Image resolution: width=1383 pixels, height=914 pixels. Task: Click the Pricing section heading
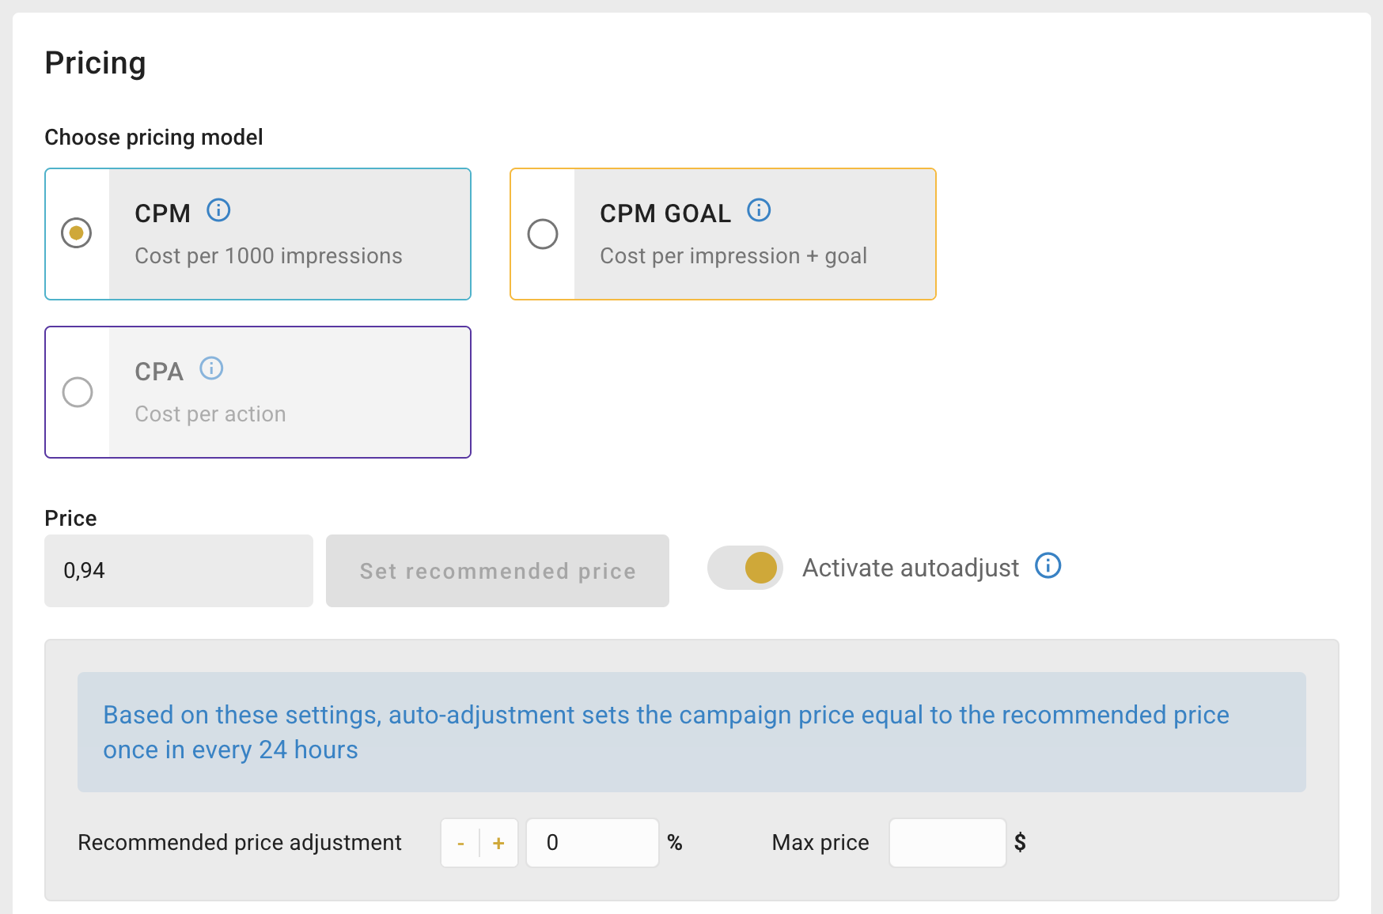pyautogui.click(x=95, y=63)
